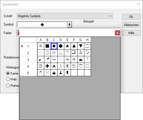
Task: Pick the pushpin symbol in row 5
Action: tap(67, 73)
